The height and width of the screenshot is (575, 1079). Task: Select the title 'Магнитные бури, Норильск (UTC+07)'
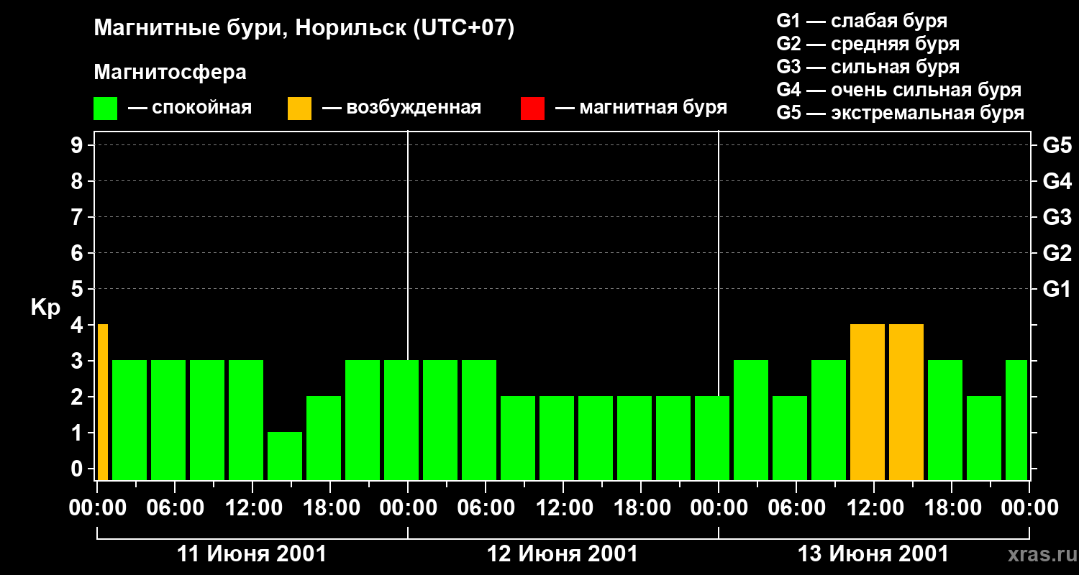point(304,29)
